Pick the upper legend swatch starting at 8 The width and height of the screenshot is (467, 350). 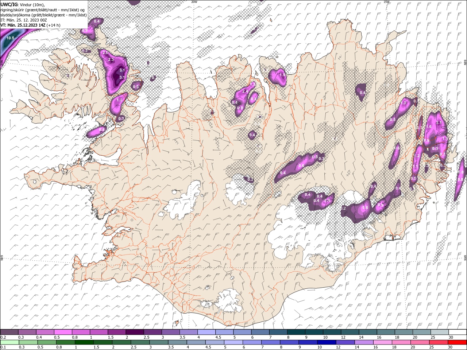tap(296, 332)
